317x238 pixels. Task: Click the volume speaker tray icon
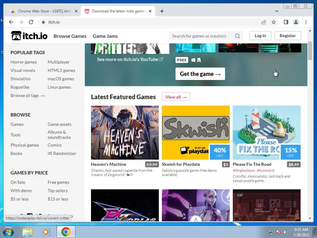[286, 232]
